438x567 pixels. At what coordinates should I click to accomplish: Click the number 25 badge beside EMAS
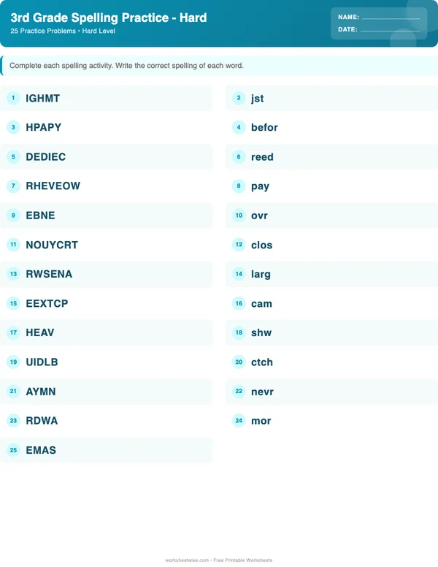pos(13,450)
